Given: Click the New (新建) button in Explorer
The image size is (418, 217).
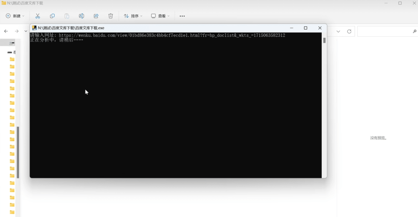Looking at the screenshot, I should (15, 16).
